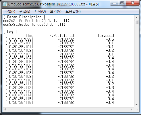The height and width of the screenshot is (115, 141).
Task: Open the 파일(F) menu
Action: point(10,11)
